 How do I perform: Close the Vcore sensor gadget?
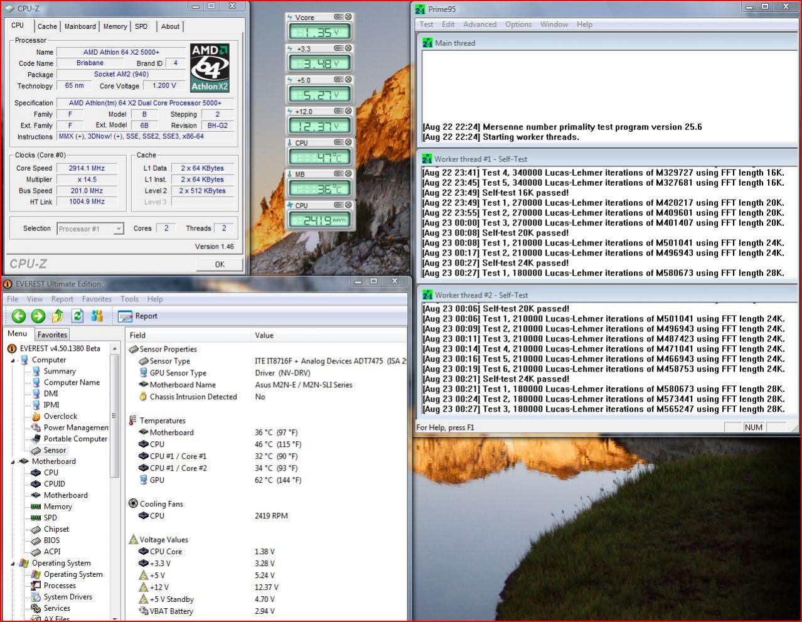click(348, 17)
